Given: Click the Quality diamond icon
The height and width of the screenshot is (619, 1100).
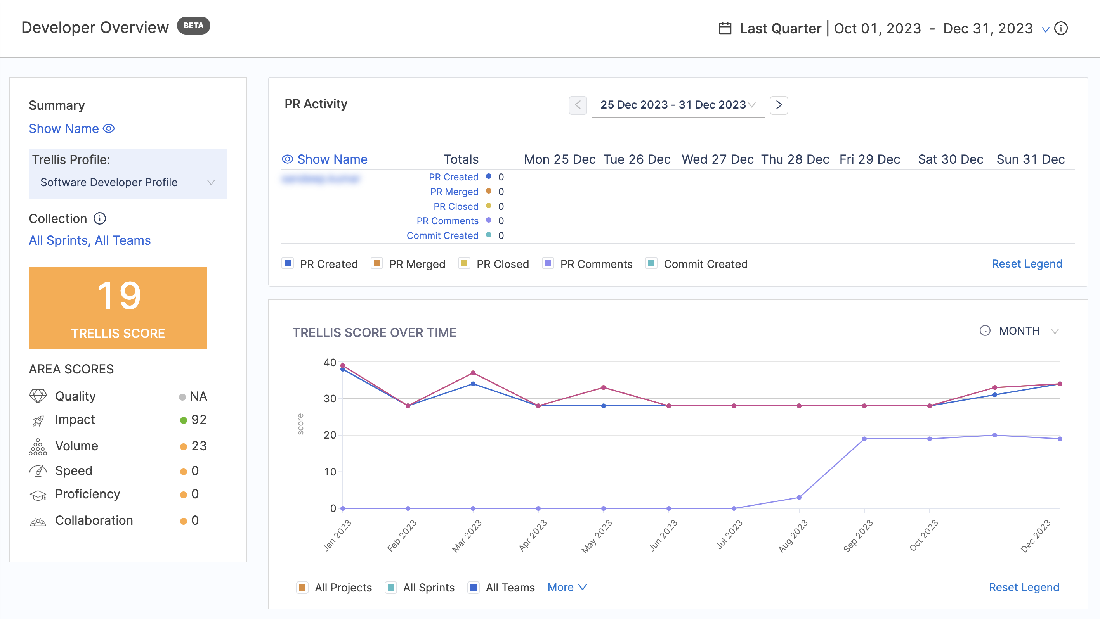Looking at the screenshot, I should [x=38, y=396].
